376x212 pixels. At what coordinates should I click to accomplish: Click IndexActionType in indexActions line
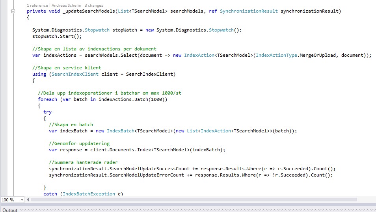[276, 55]
